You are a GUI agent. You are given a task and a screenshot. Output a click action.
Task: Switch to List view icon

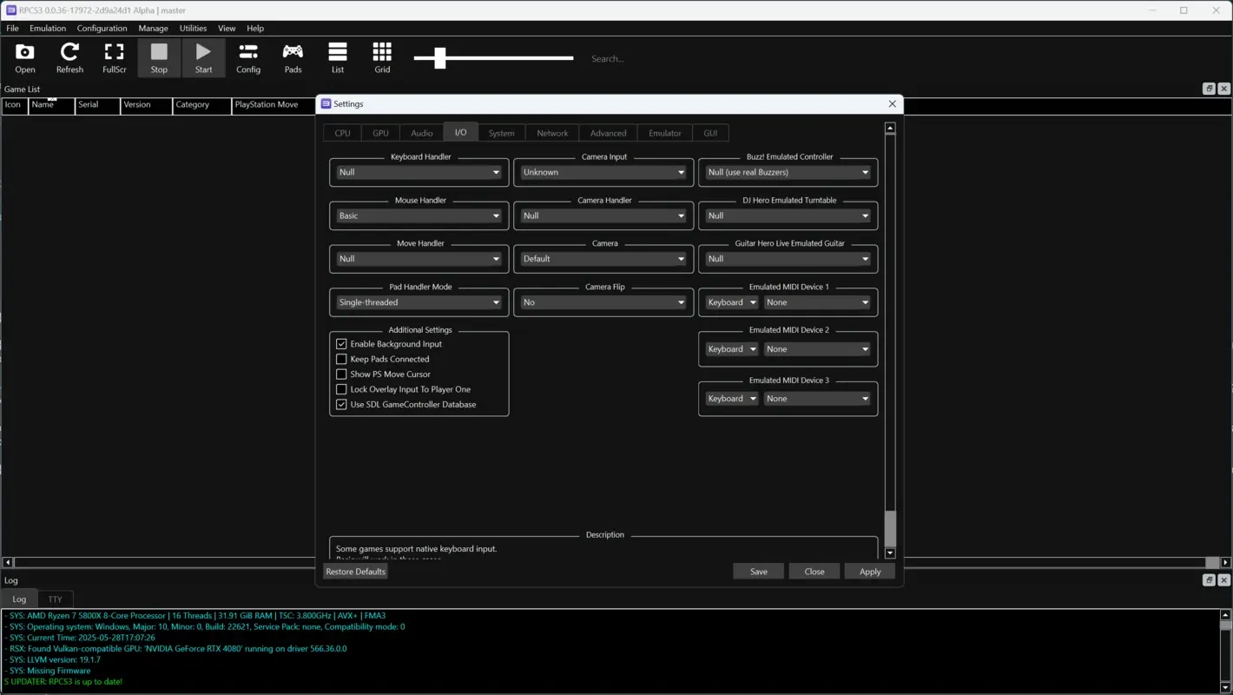click(x=338, y=57)
